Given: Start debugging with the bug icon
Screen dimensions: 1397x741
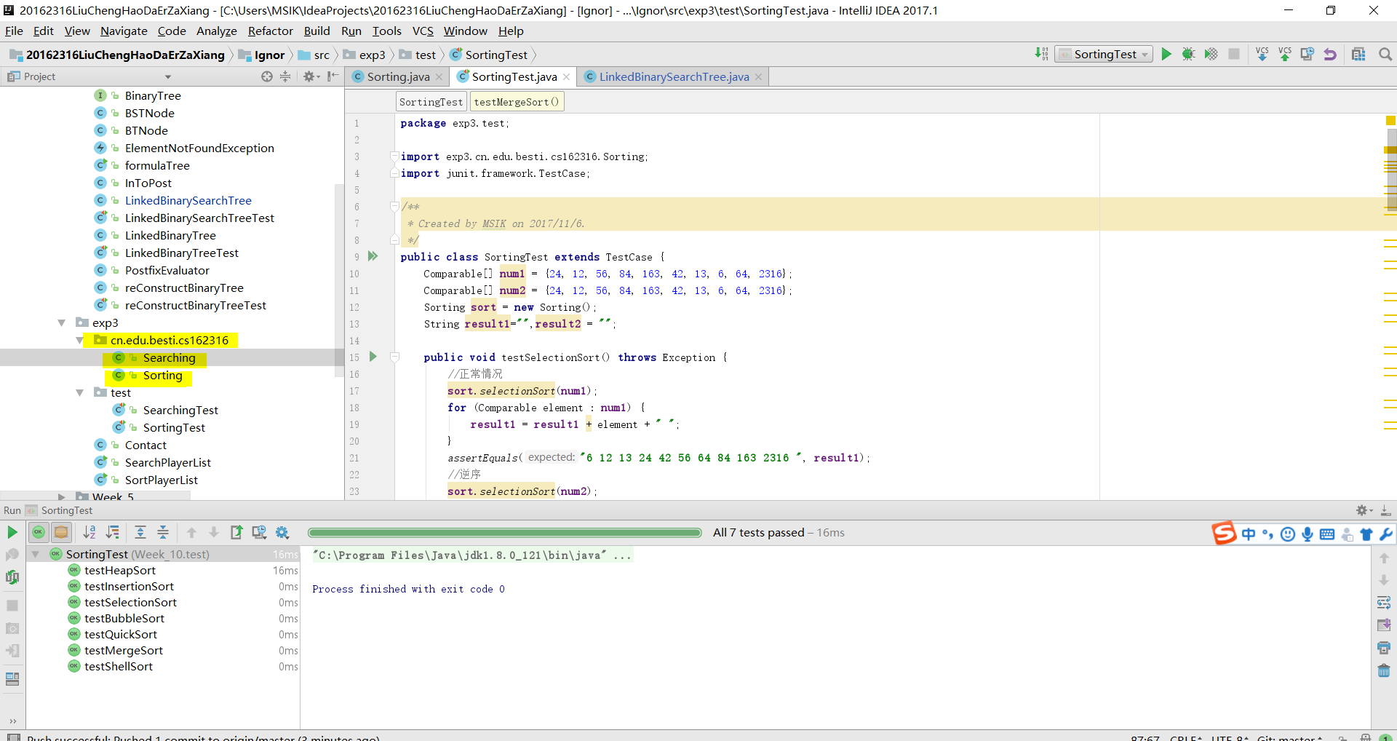Looking at the screenshot, I should 1188,54.
